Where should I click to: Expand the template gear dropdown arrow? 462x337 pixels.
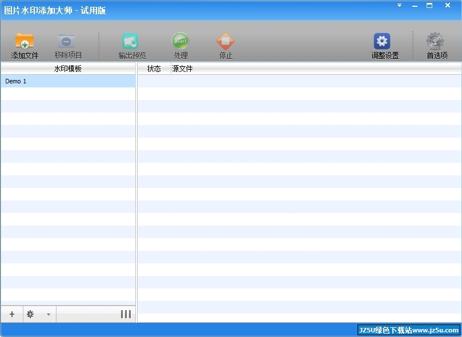point(49,314)
